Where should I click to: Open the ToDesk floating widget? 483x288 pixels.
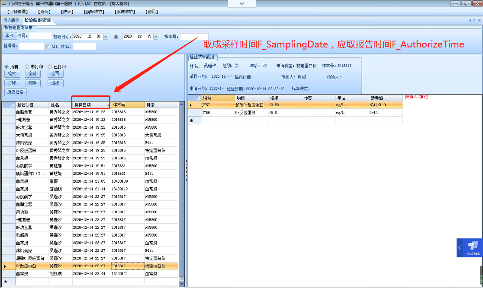coord(473,248)
